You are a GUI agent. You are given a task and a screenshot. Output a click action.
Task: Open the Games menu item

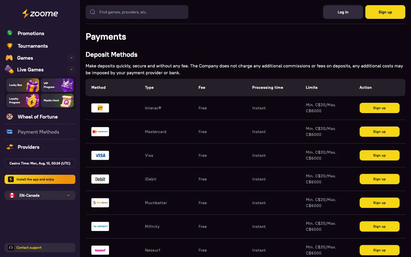[25, 58]
